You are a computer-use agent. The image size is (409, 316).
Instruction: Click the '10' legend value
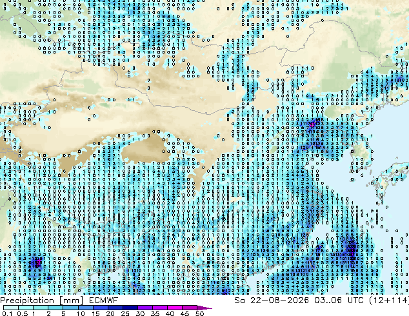click(81, 313)
